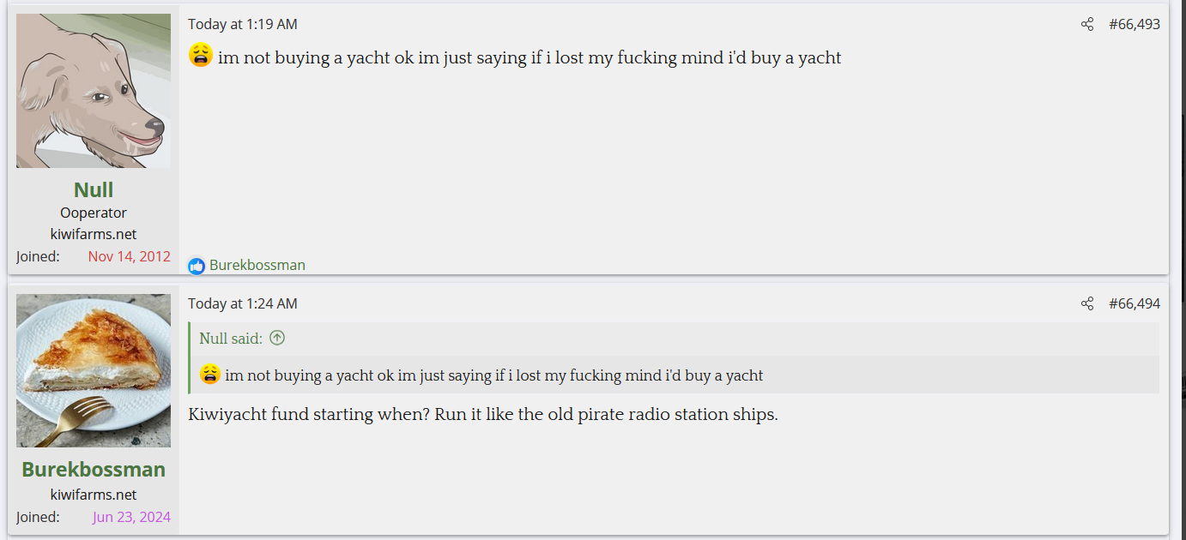This screenshot has height=540, width=1186.
Task: Jump to original post via quote arrow icon
Action: click(x=277, y=338)
